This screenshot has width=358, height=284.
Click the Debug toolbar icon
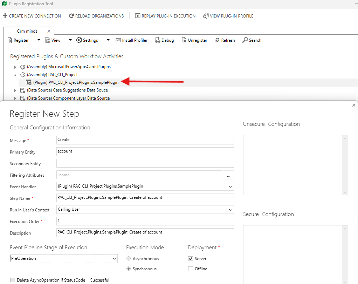(158, 40)
